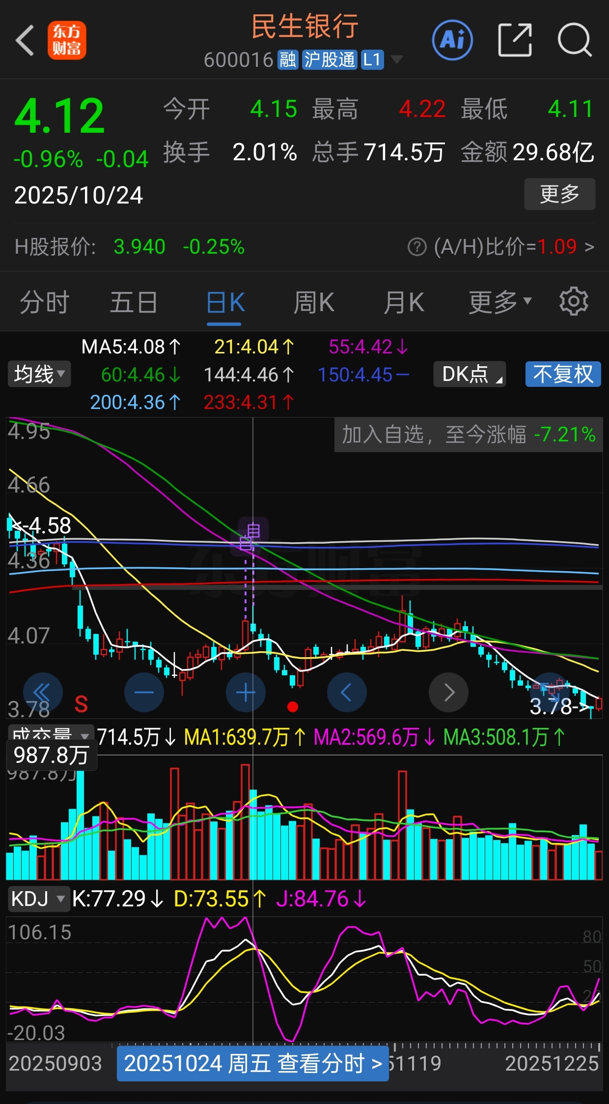Tap the K:77.29 KDJ value
Viewport: 609px width, 1104px height.
pos(118,899)
